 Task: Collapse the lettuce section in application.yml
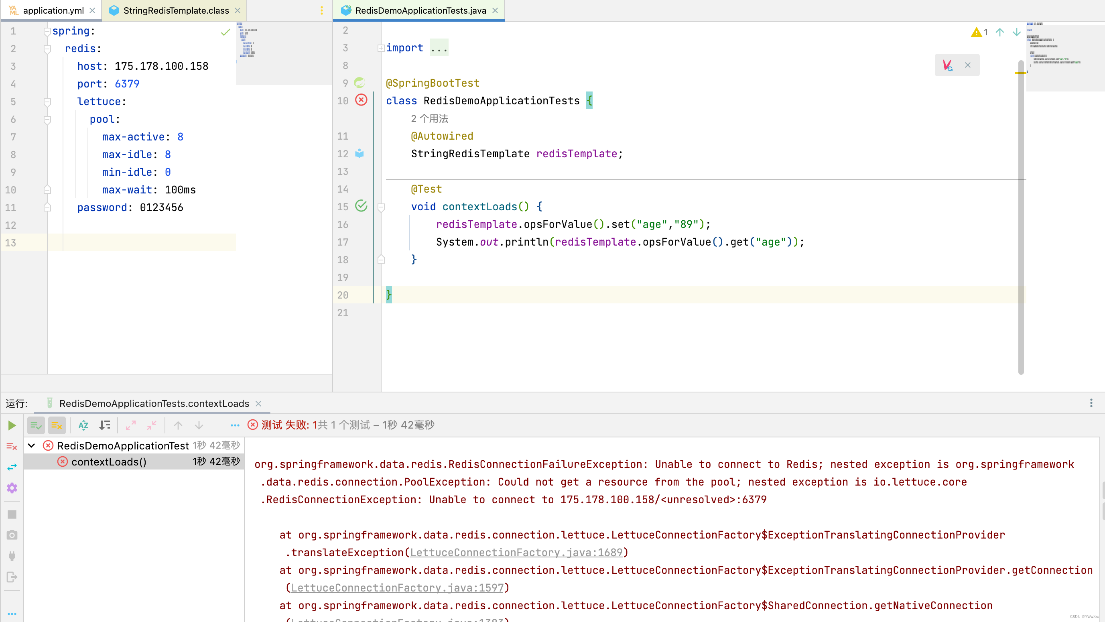[47, 102]
